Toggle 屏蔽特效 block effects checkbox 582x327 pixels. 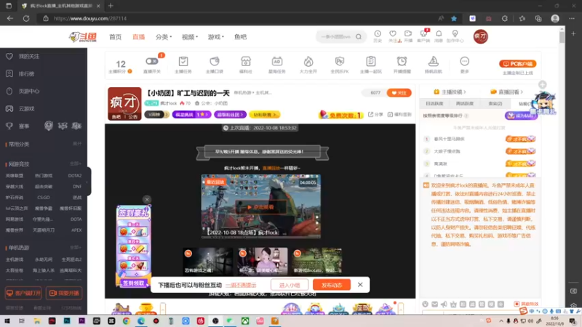(x=517, y=304)
